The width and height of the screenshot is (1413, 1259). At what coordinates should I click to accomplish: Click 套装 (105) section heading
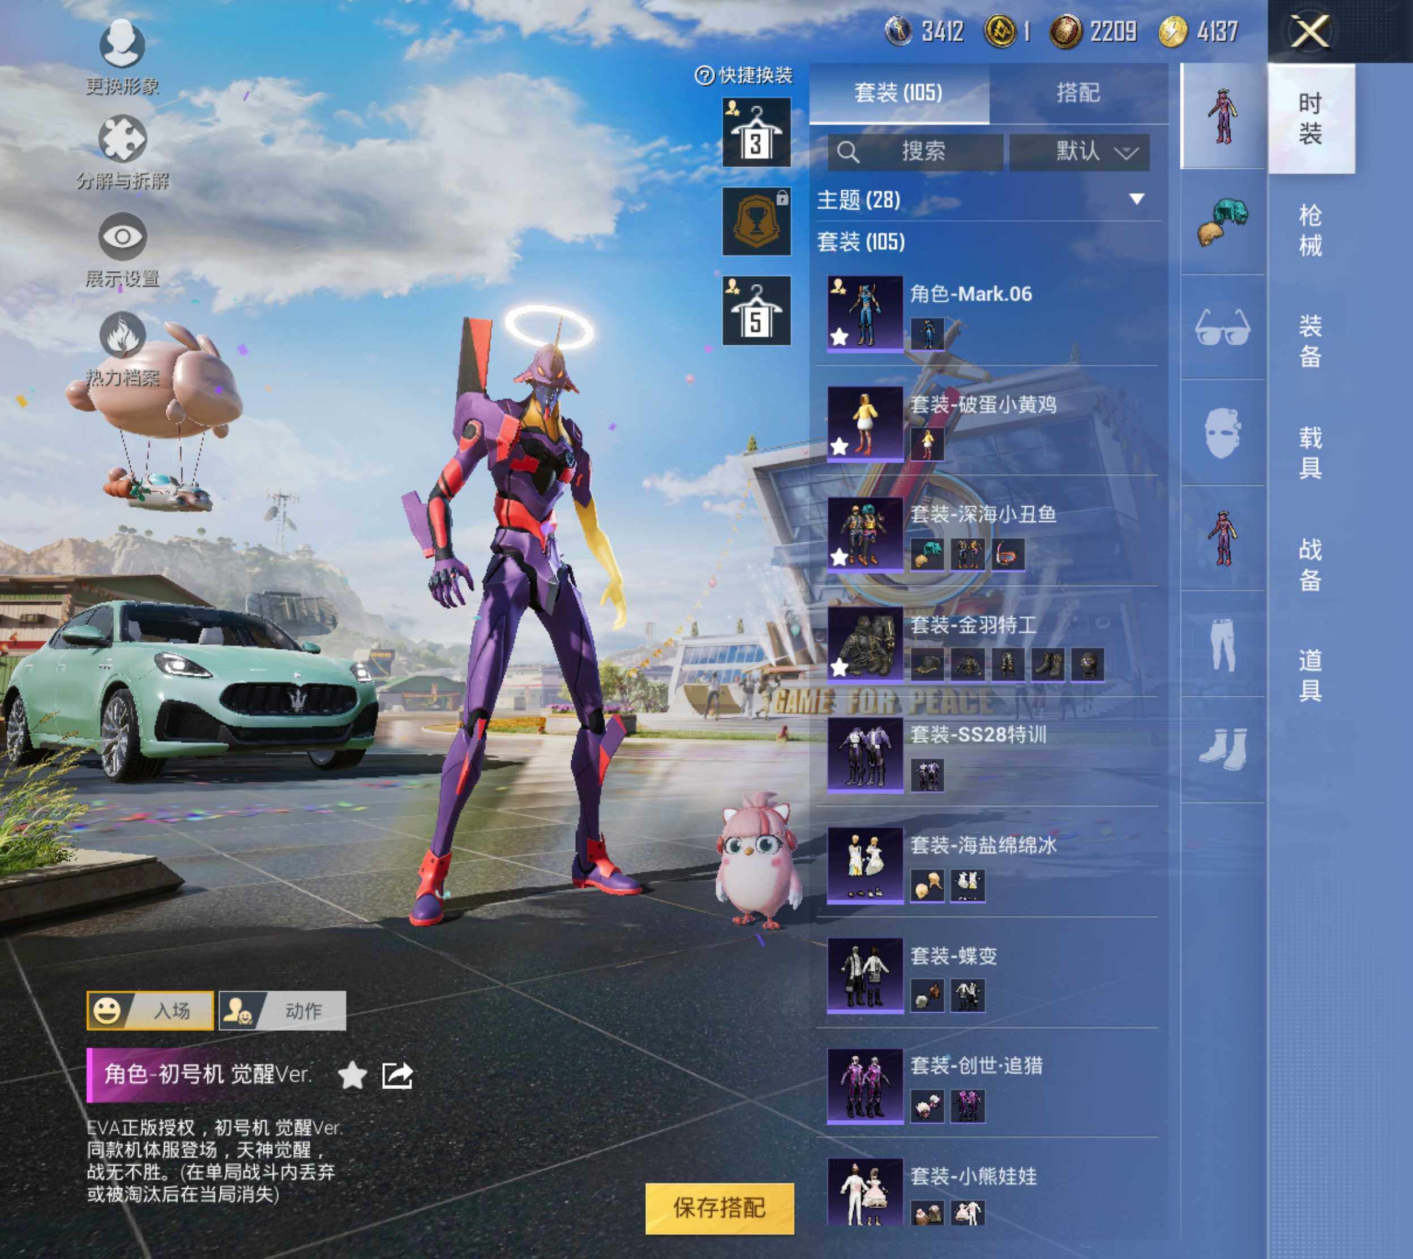pos(861,242)
